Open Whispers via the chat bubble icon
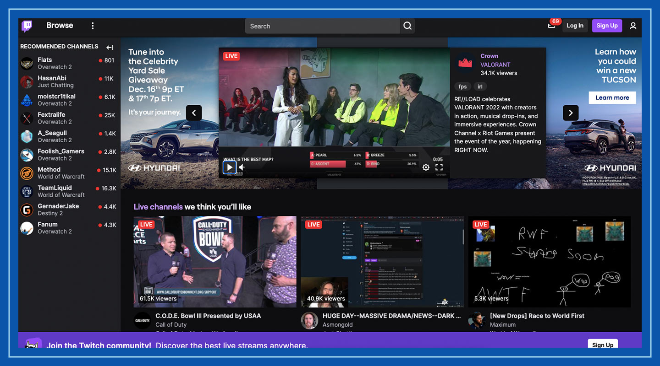660x366 pixels. click(x=550, y=26)
